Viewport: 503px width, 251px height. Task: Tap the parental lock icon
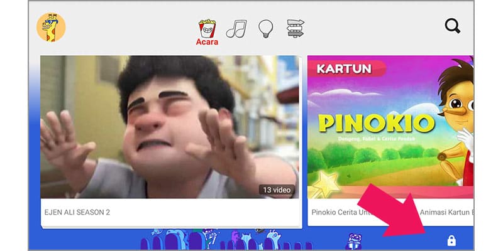coord(451,240)
